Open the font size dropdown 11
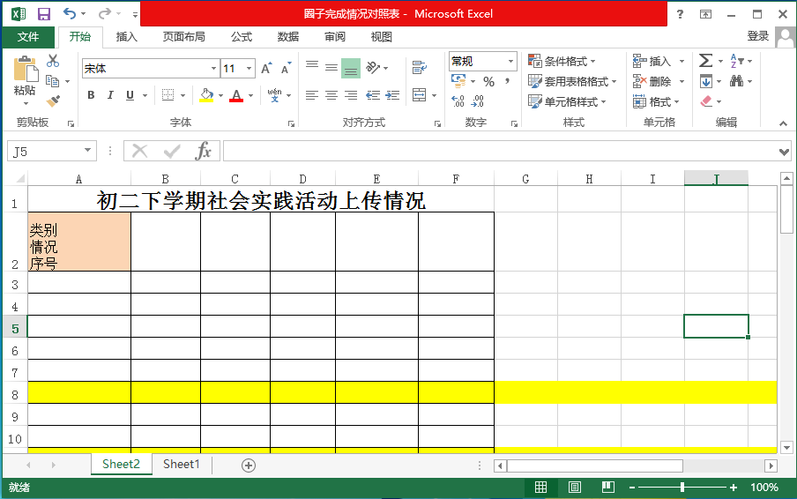797x499 pixels. point(249,69)
